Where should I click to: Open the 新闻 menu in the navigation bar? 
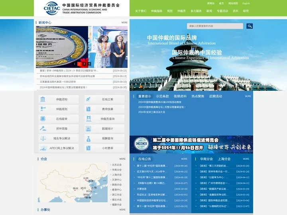[x=209, y=11]
